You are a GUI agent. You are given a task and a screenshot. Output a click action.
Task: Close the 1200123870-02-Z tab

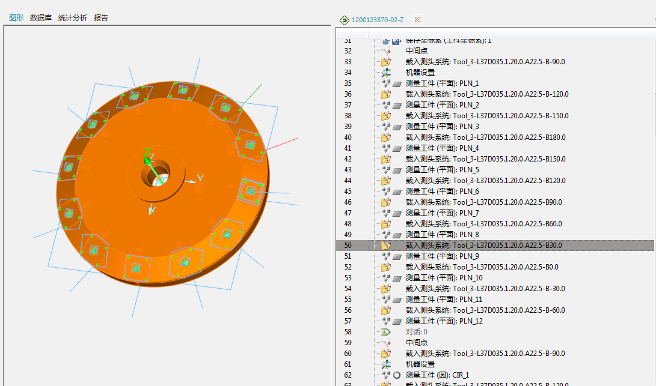point(417,20)
